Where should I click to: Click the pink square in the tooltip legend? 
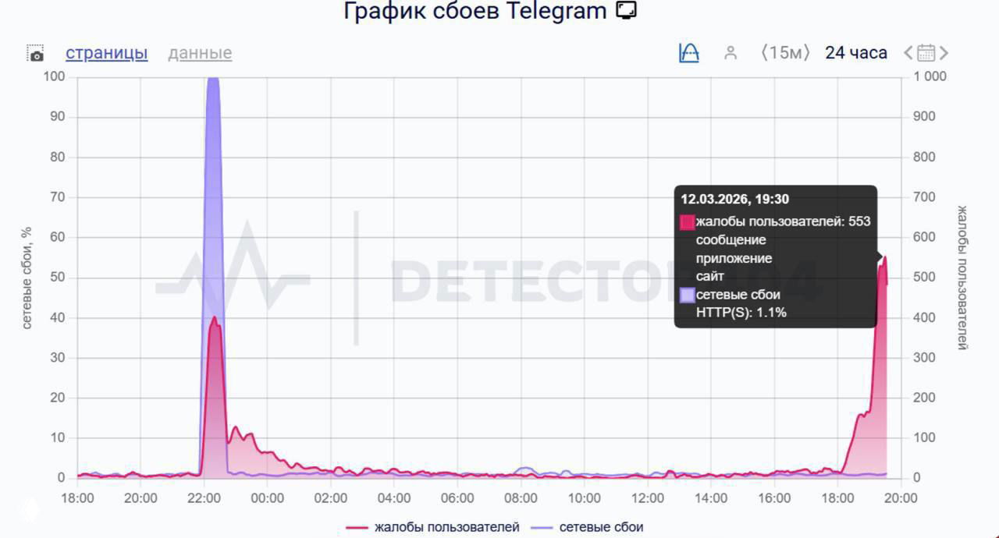pos(688,221)
